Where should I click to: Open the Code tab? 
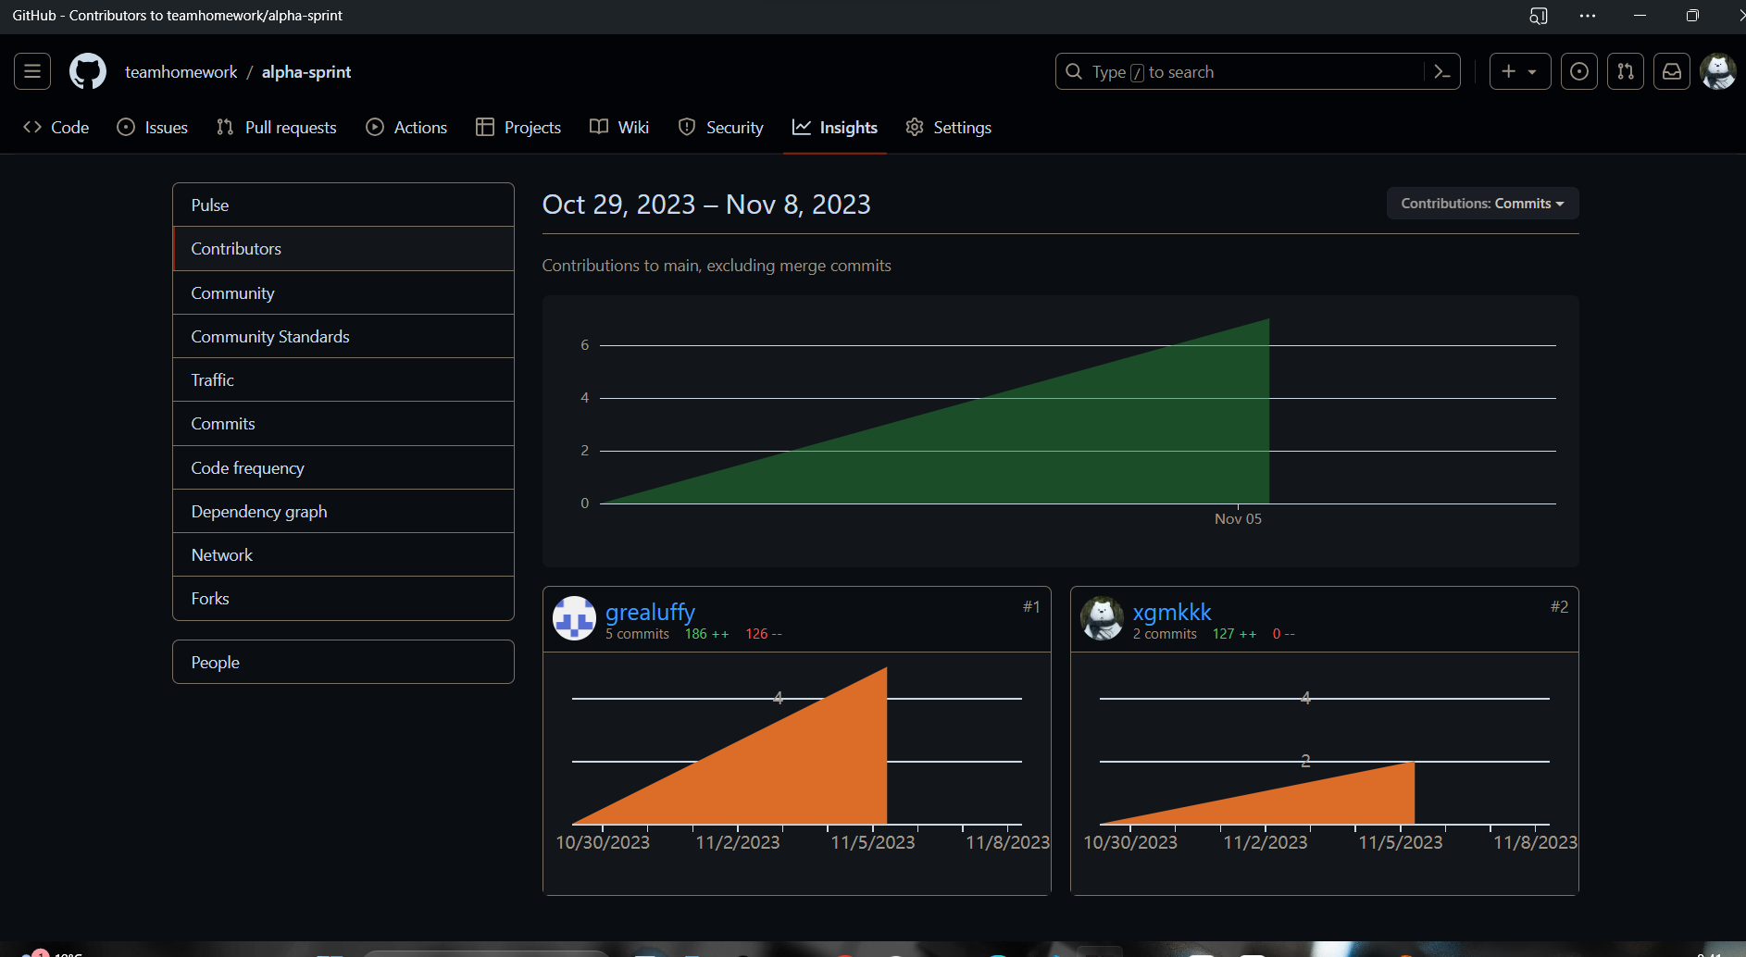point(56,128)
